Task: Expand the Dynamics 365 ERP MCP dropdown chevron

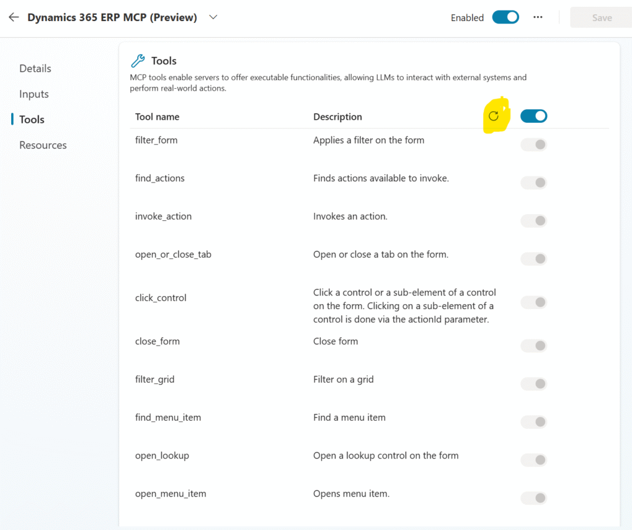Action: (x=214, y=17)
